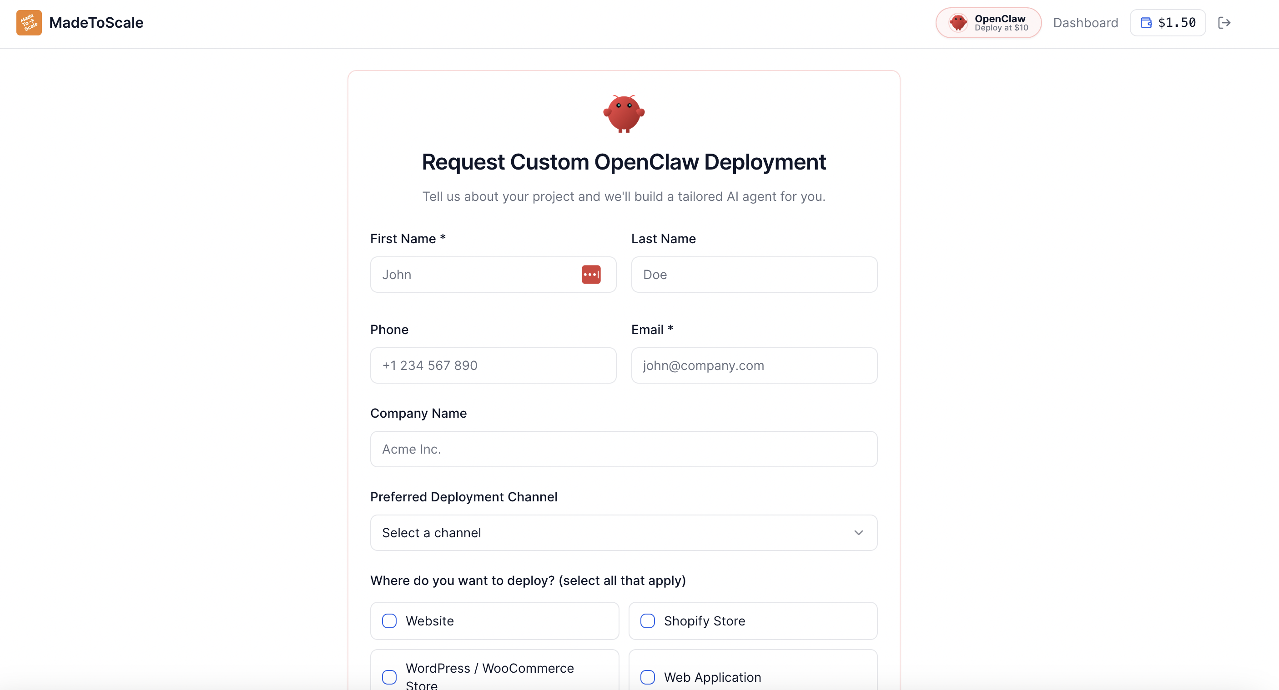The image size is (1279, 690).
Task: Check the Website deployment checkbox
Action: [x=389, y=620]
